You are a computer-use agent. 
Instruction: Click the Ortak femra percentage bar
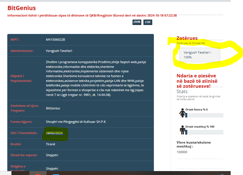(204, 115)
